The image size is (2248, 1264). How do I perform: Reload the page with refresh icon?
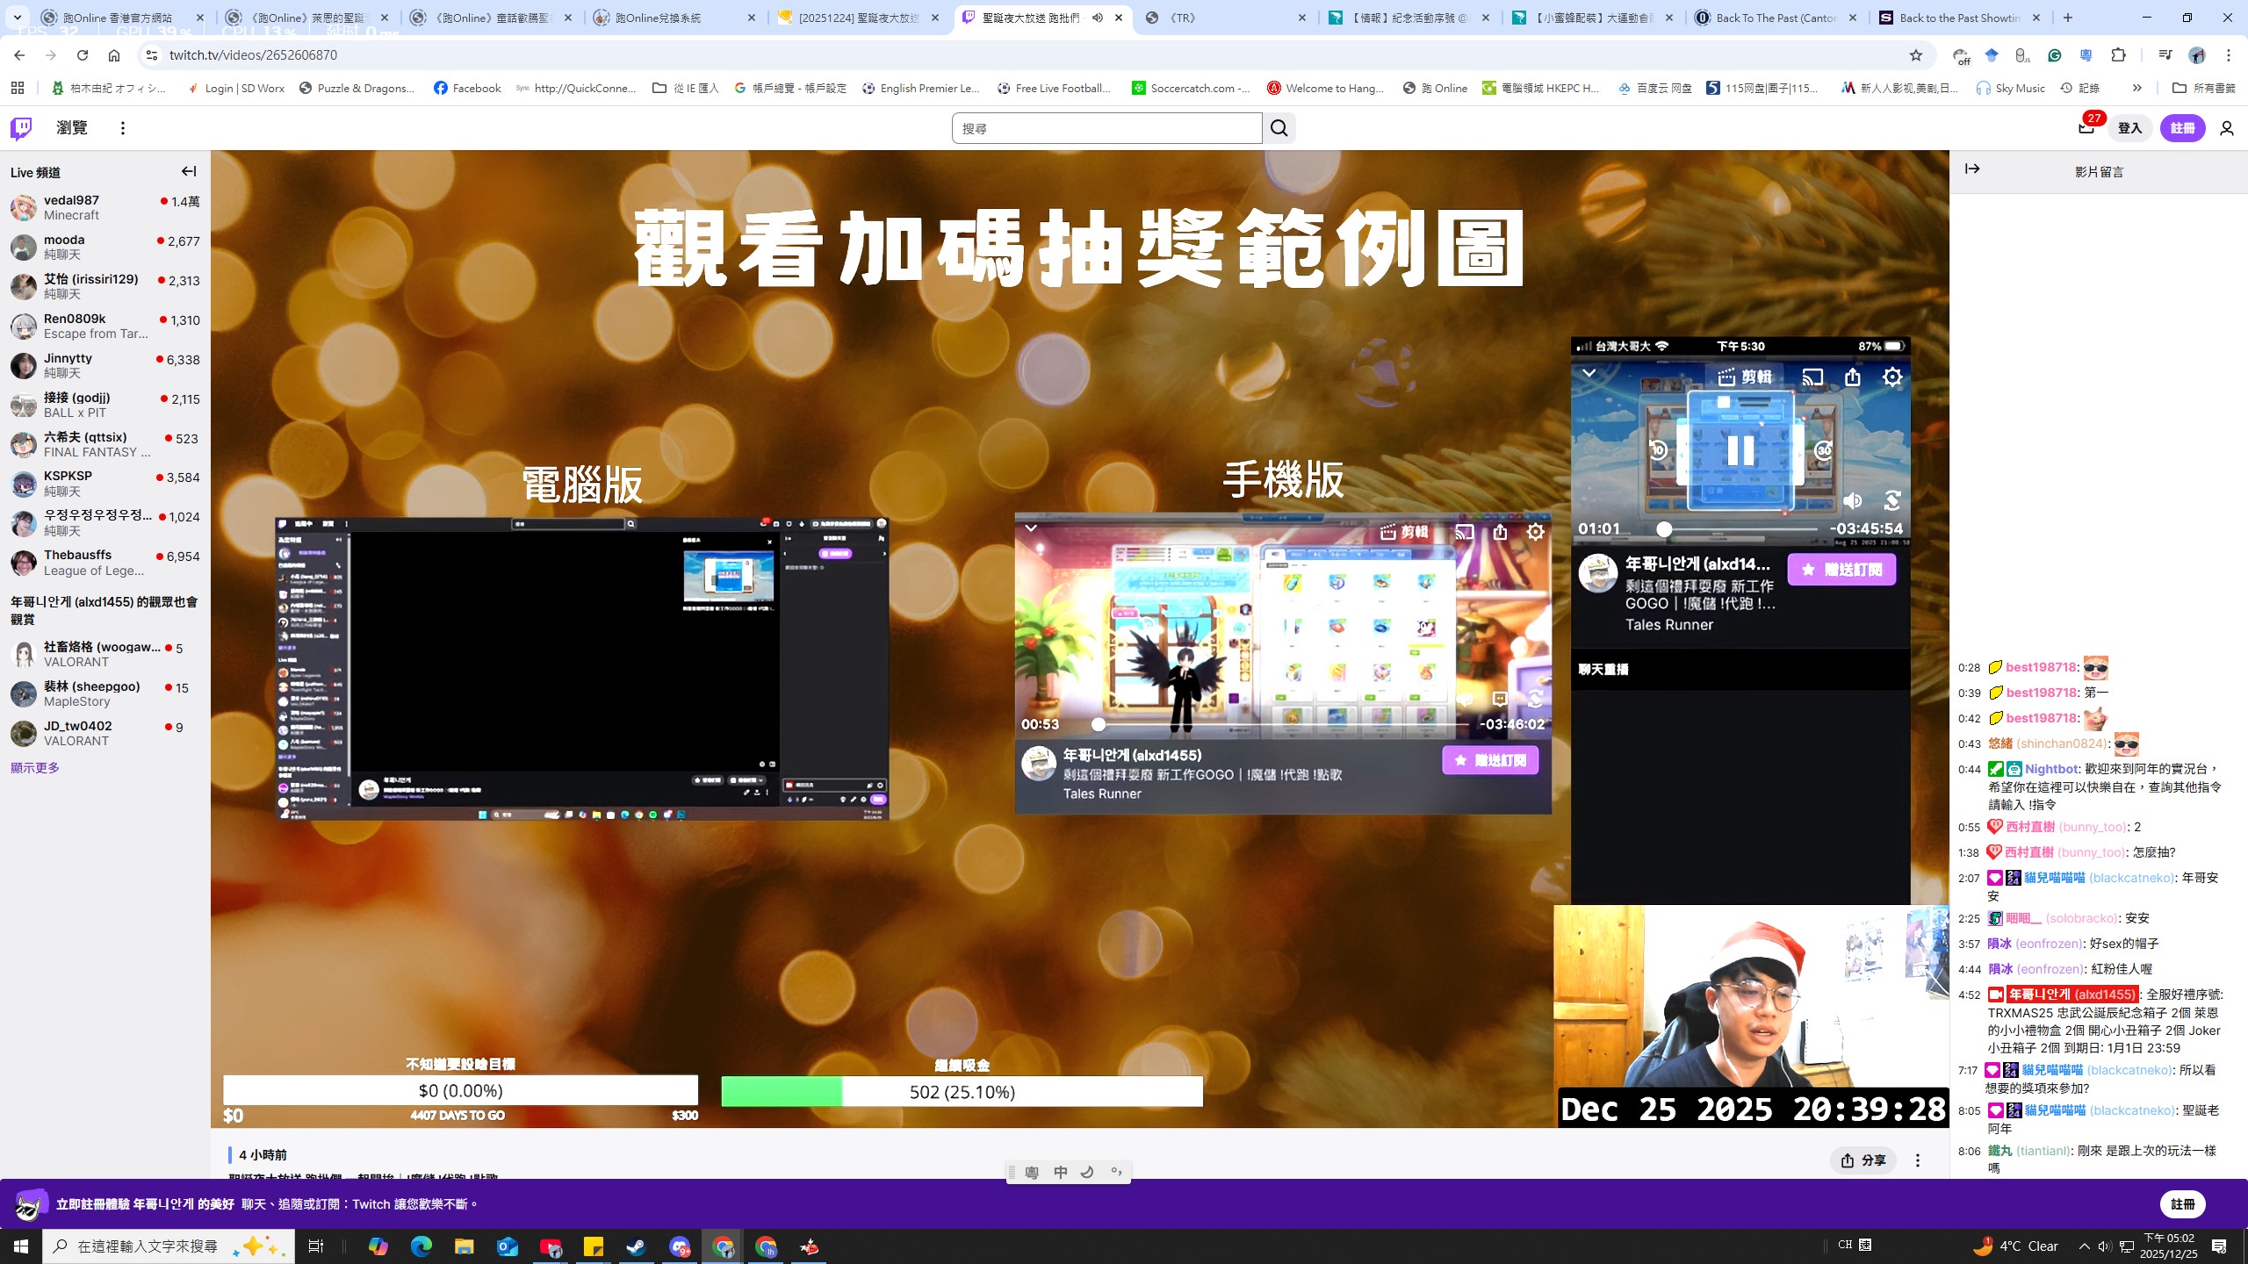point(83,55)
